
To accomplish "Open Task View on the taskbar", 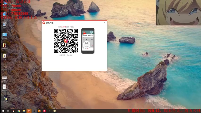I will (8, 111).
